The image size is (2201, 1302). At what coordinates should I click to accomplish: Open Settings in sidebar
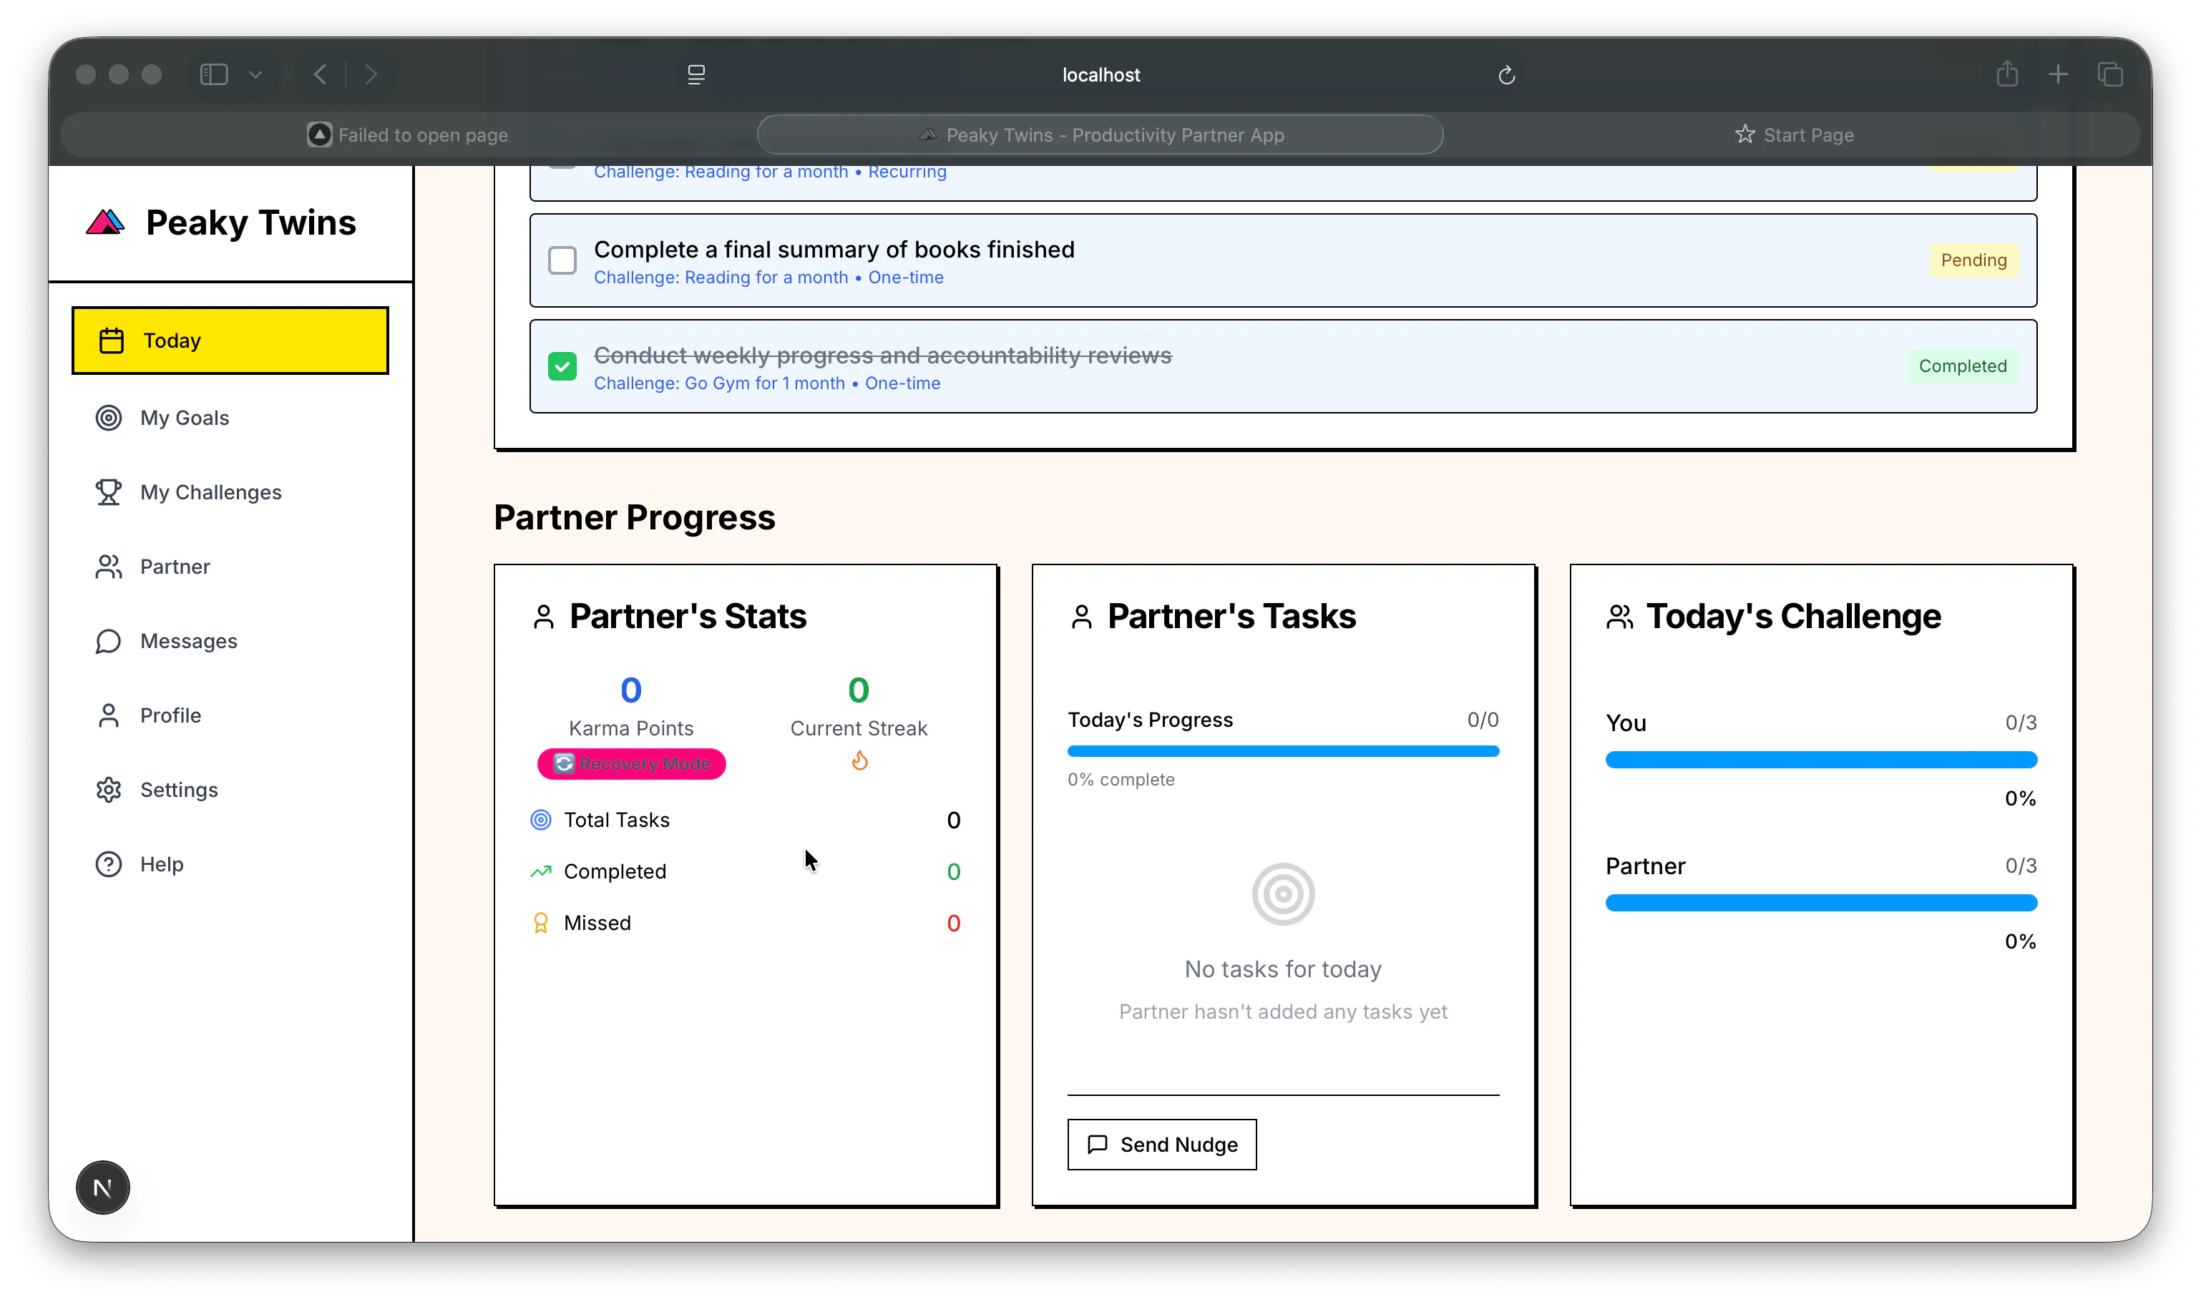230,790
